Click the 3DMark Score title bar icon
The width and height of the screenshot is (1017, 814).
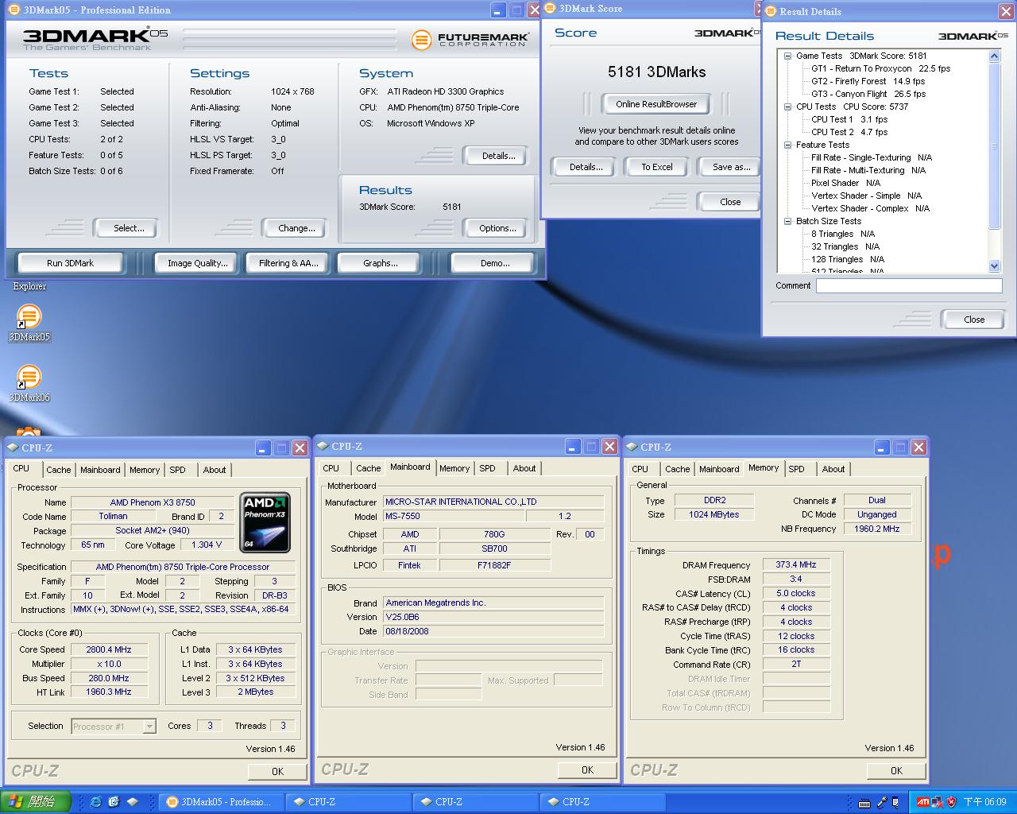coord(550,8)
